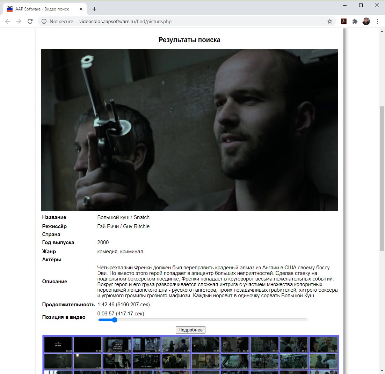This screenshot has height=374, width=385.
Task: Click the address bar URL
Action: (x=125, y=21)
